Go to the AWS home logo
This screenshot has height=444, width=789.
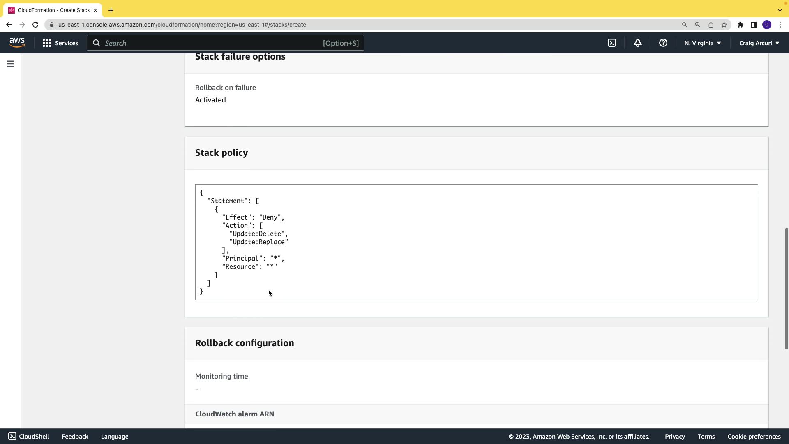click(x=17, y=43)
